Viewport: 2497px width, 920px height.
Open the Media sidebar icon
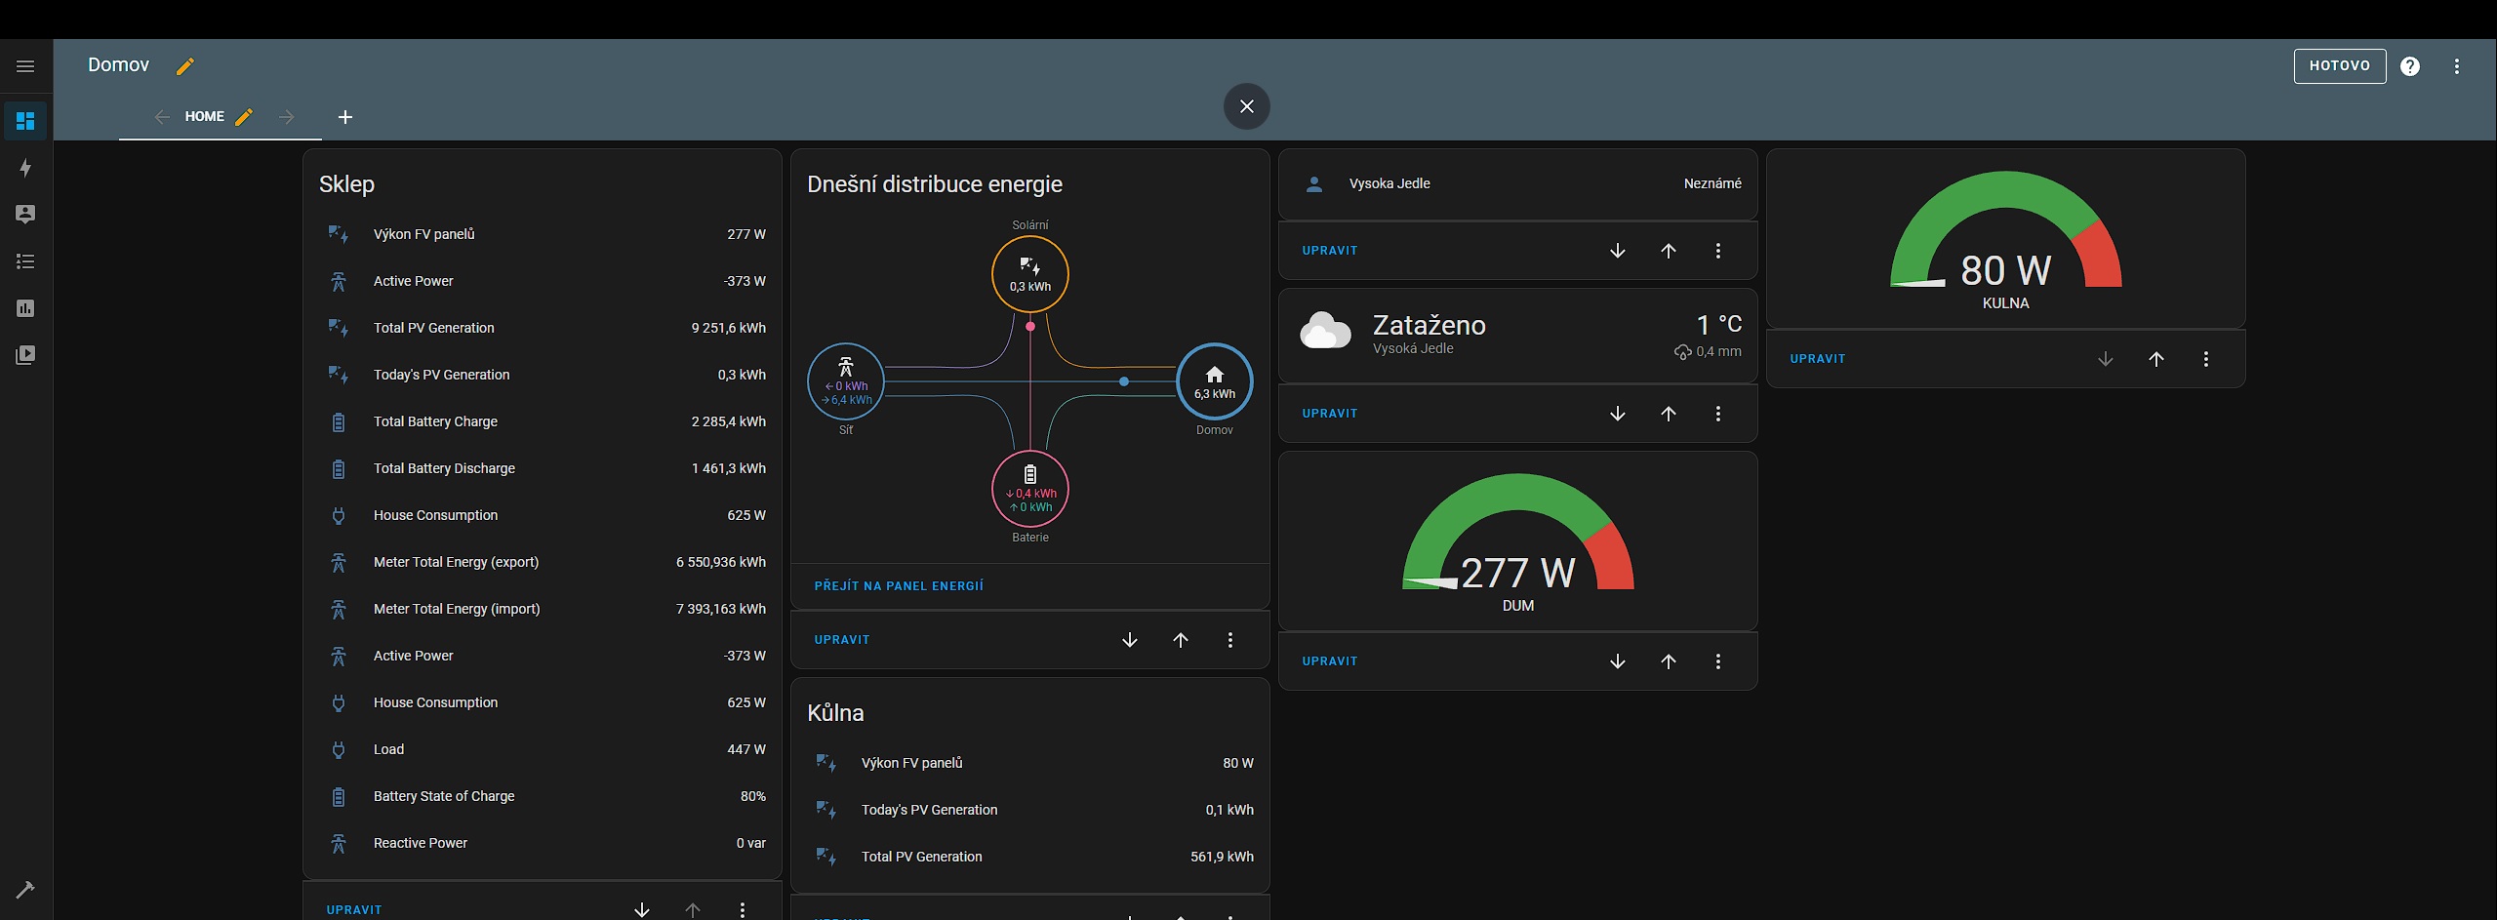(x=25, y=355)
